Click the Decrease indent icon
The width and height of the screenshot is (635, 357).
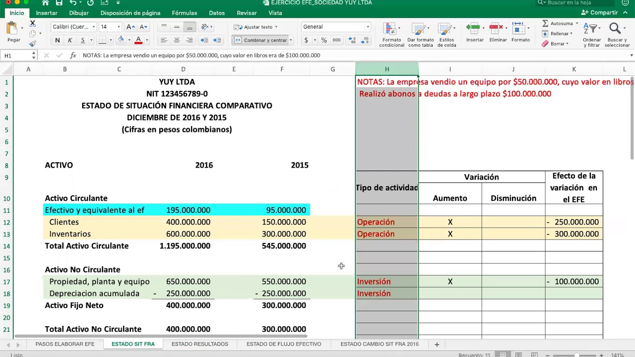pyautogui.click(x=204, y=40)
